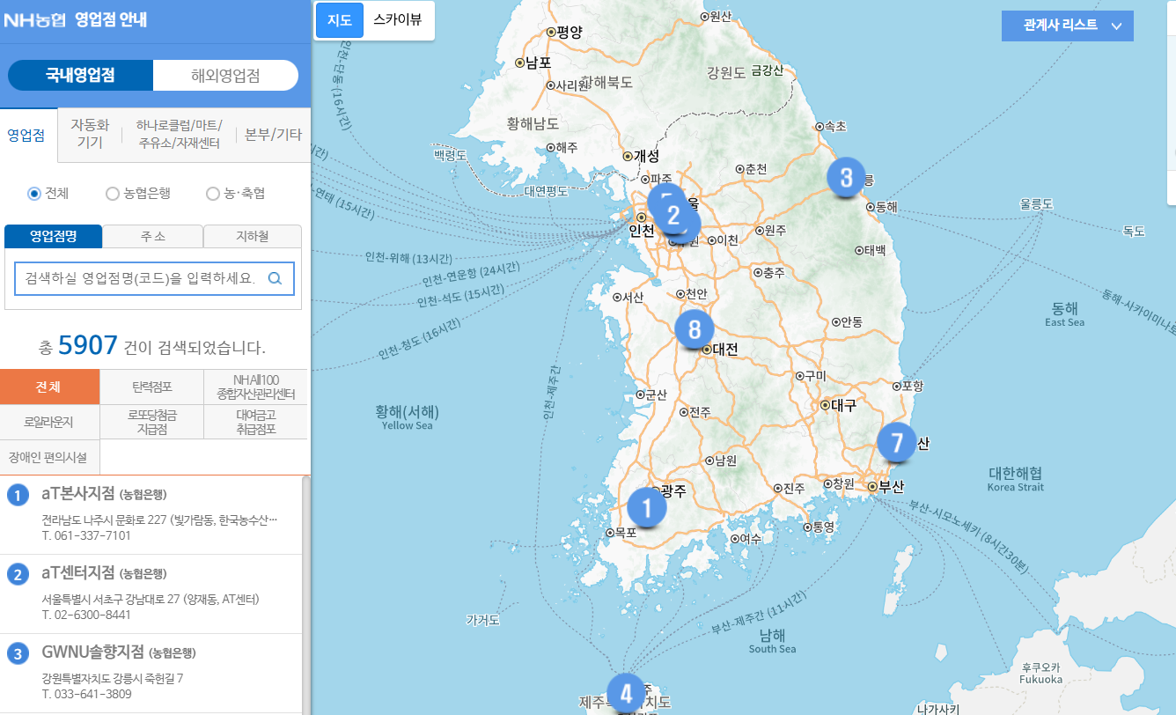The image size is (1176, 715).
Task: Click the number 1 badge beside aT본사지점
Action: 18,496
